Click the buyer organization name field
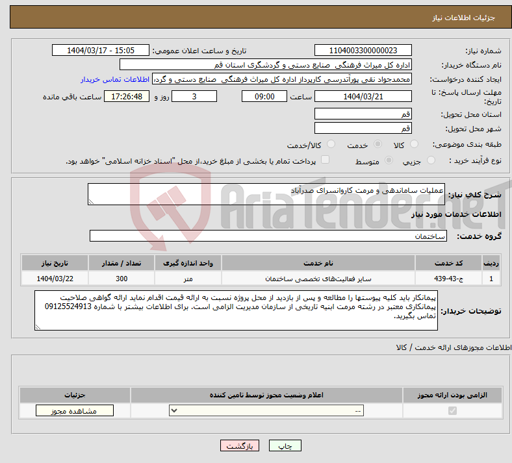This screenshot has width=512, height=463. [266, 65]
